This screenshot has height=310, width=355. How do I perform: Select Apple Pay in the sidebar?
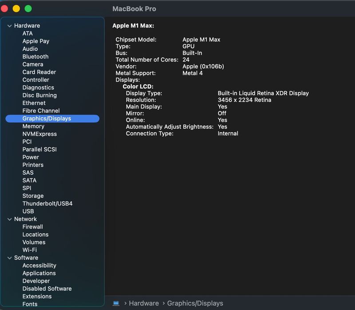[36, 41]
